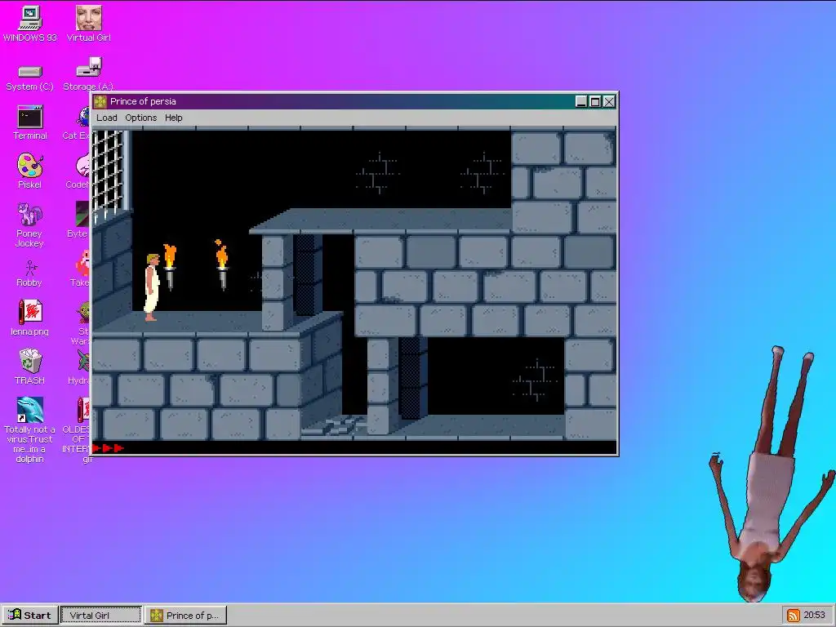Launch the Piskel paint palette icon
The height and width of the screenshot is (627, 836).
(30, 171)
